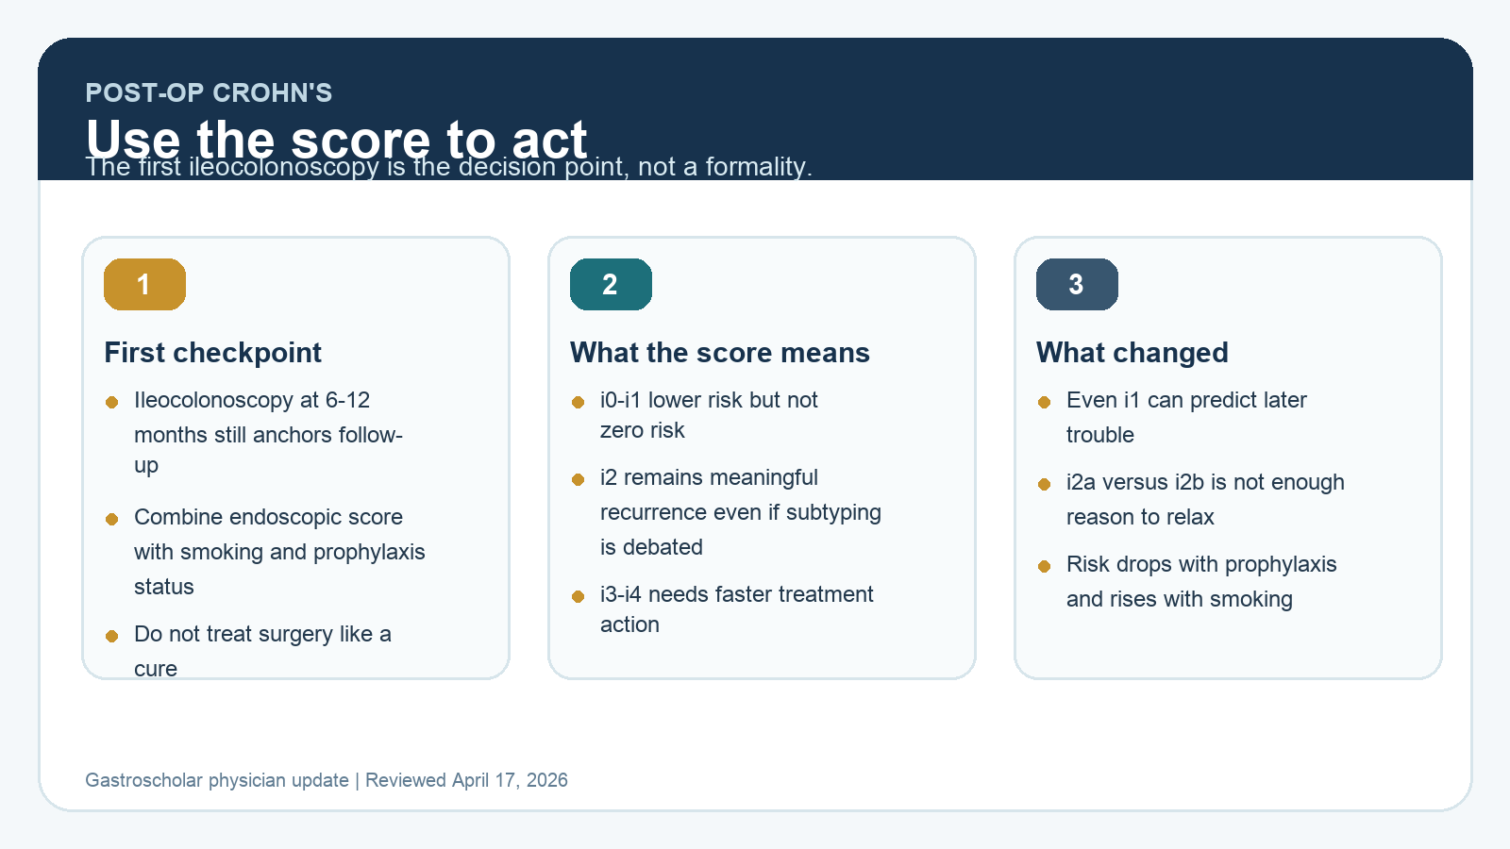This screenshot has width=1510, height=849.
Task: Click the subtitle about first ileocolonoscopy decision point
Action: pos(448,167)
